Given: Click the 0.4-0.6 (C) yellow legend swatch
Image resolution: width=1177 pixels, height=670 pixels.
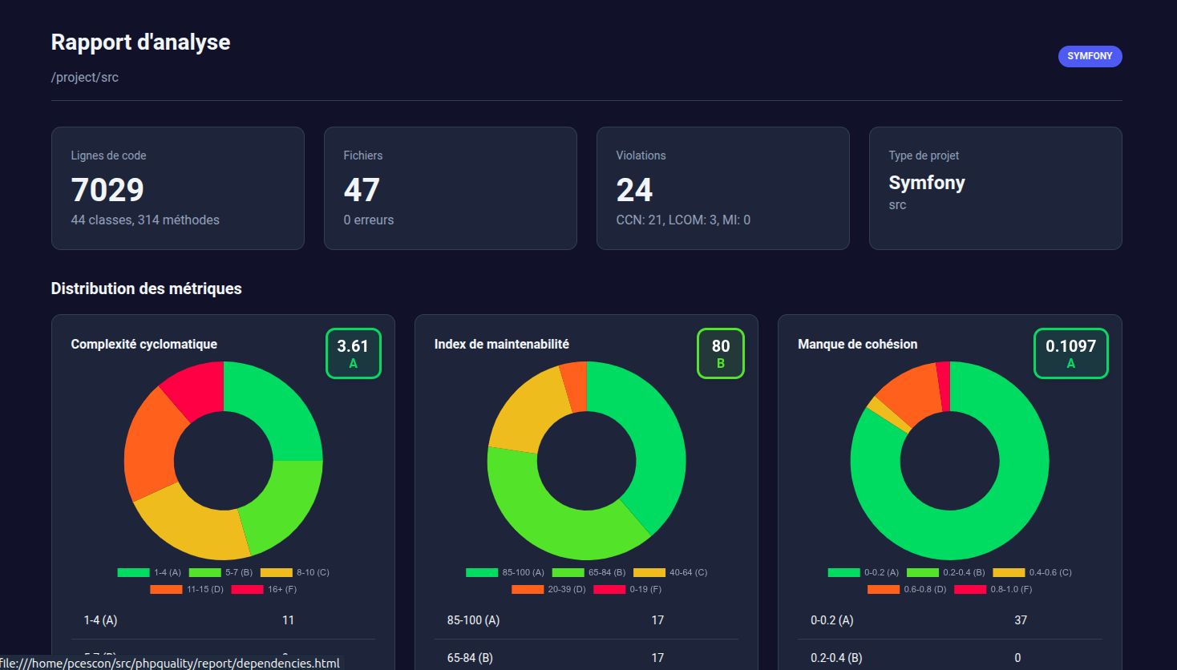Looking at the screenshot, I should [1009, 572].
